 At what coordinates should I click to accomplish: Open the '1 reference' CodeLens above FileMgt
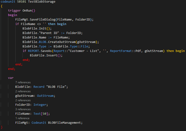pos(22,118)
